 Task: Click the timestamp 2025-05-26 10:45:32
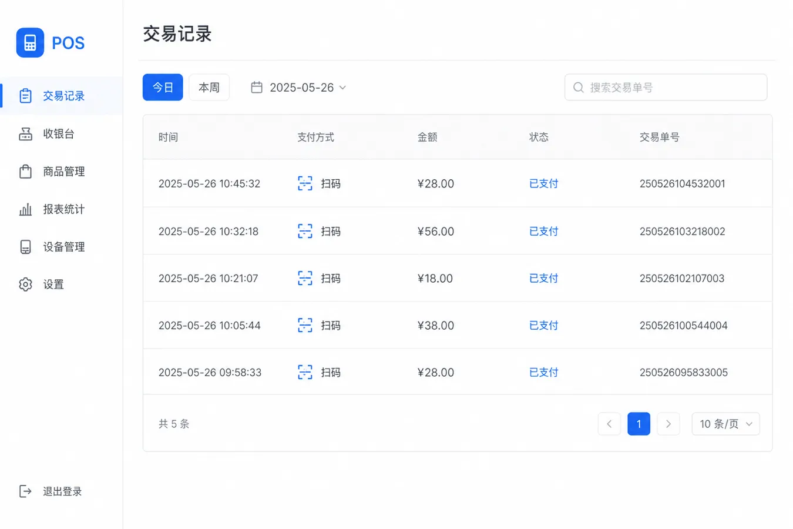[x=209, y=183]
